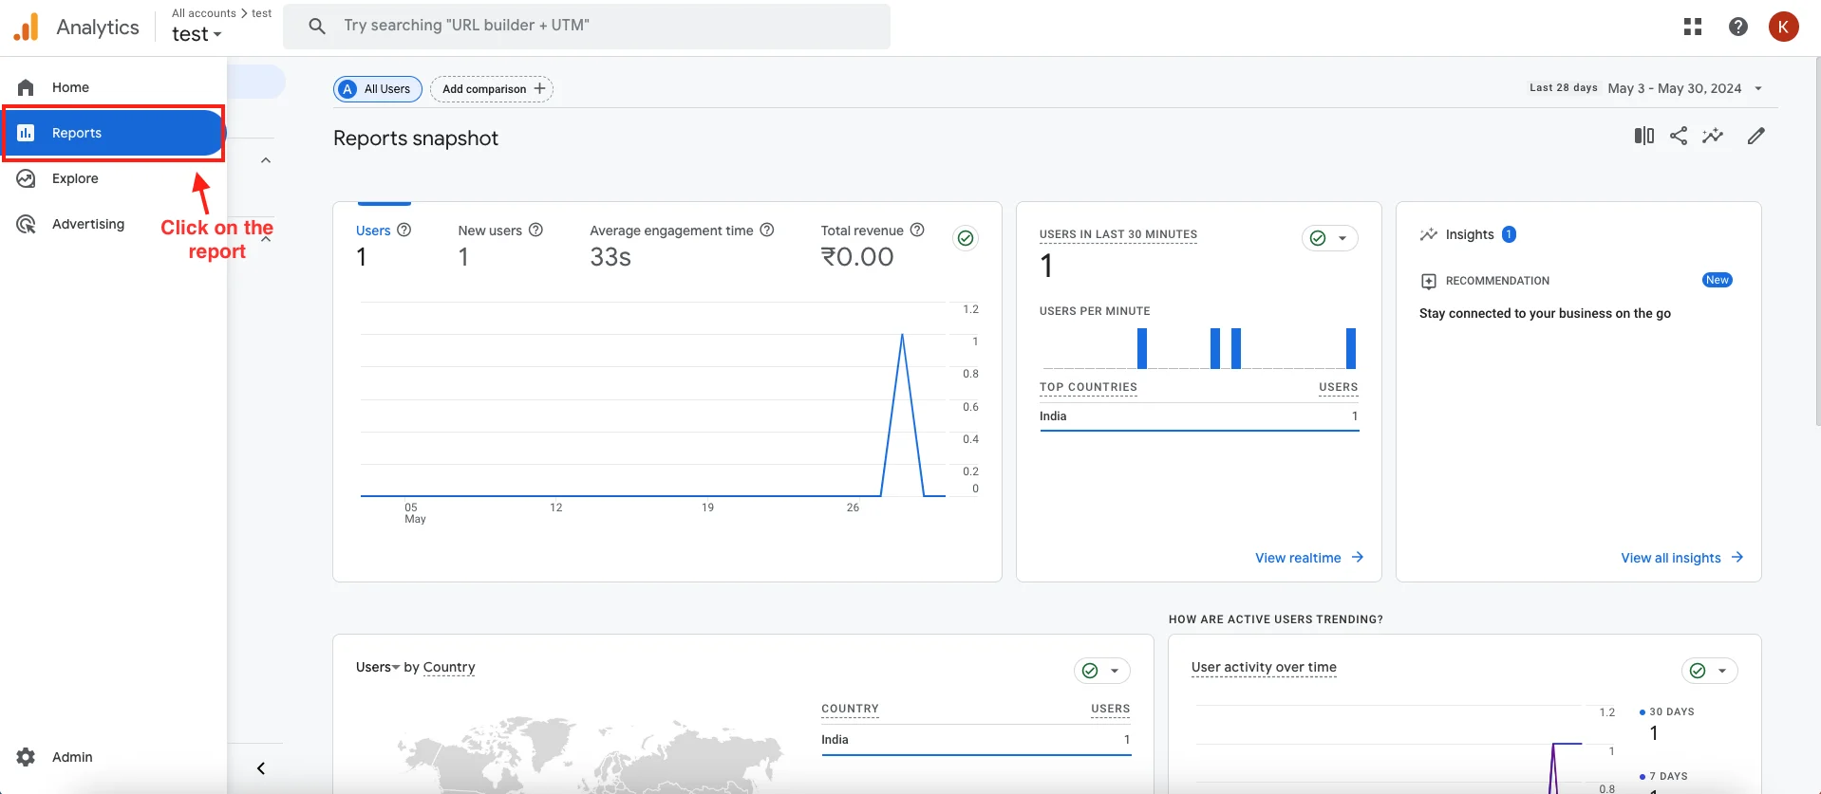The image size is (1821, 794).
Task: Click the pencil customize report icon
Action: coord(1756,136)
